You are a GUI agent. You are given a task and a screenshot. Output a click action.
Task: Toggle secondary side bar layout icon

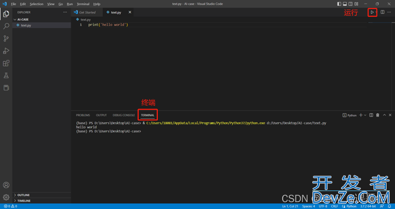(351, 4)
